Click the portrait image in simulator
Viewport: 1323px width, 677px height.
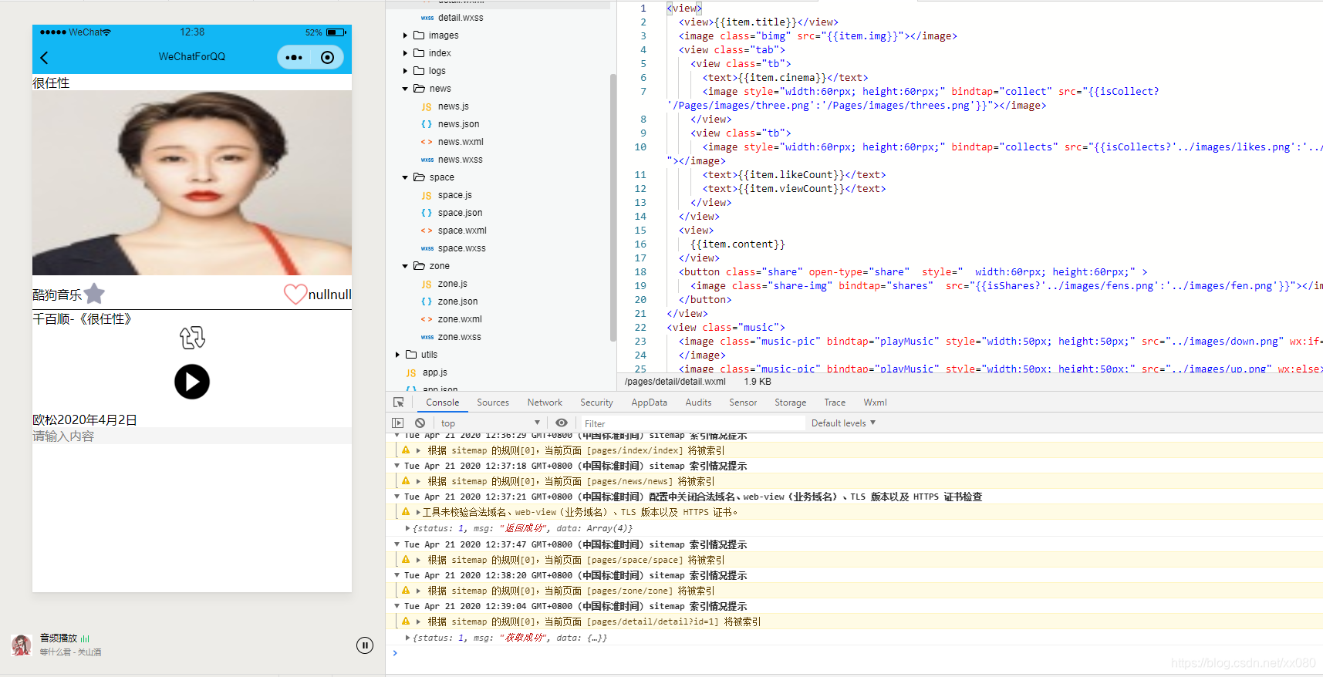pos(192,183)
